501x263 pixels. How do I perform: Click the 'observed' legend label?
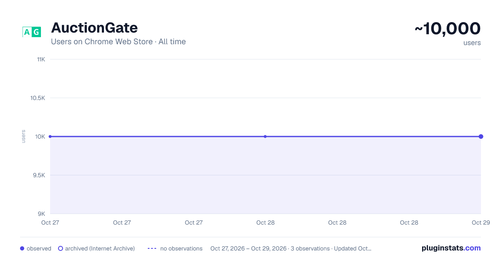click(39, 248)
